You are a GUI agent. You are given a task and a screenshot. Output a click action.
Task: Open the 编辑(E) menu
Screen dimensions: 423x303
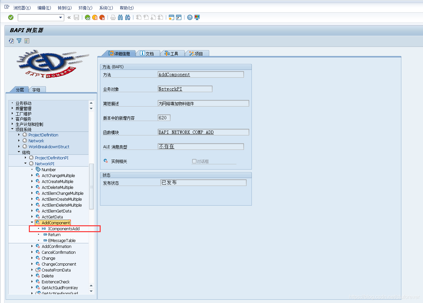[44, 8]
